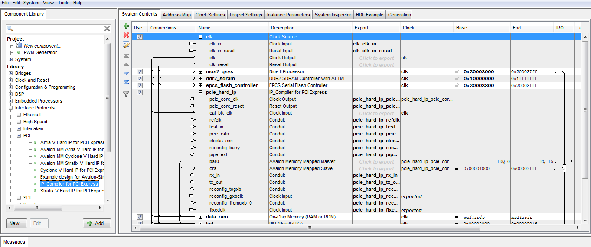
Task: Toggle the Use checkbox for ddr2_sdram
Action: 140,78
